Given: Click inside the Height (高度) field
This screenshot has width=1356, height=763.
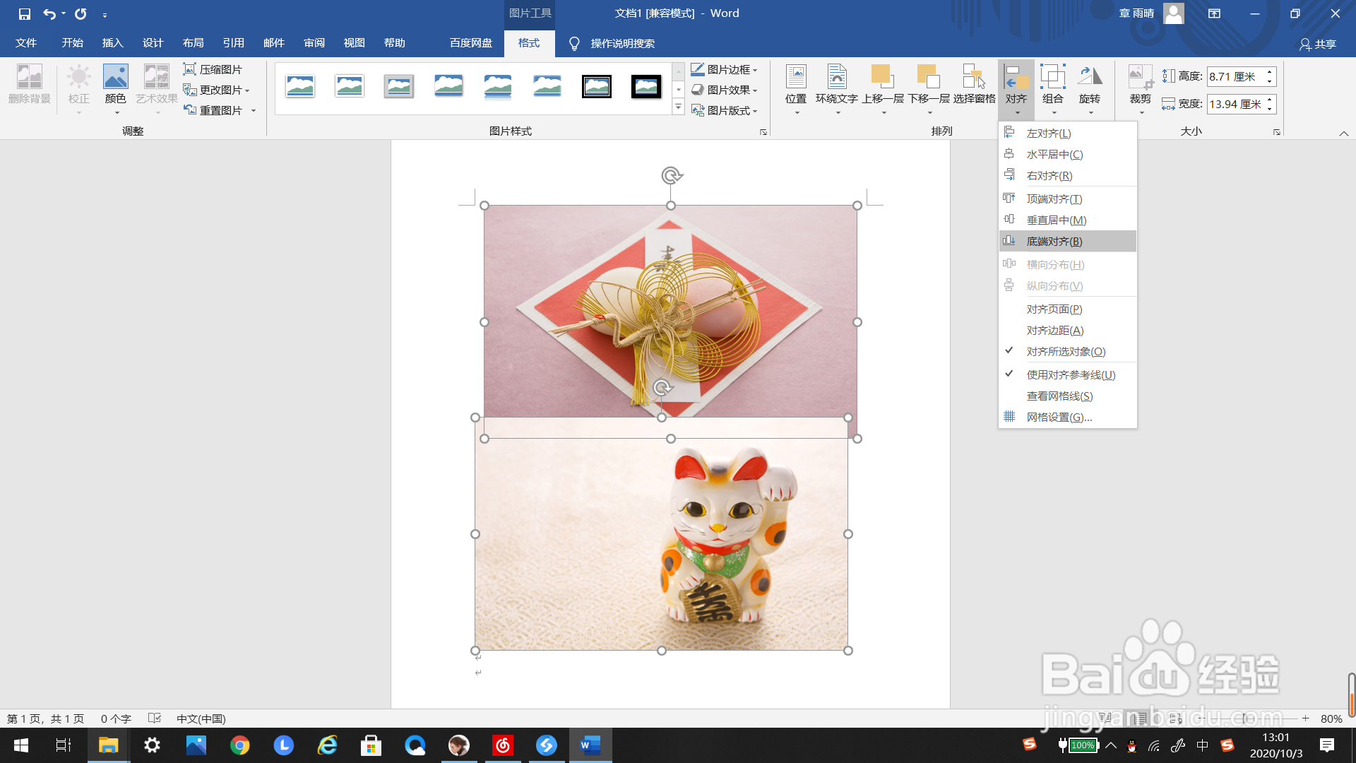Looking at the screenshot, I should (x=1235, y=76).
